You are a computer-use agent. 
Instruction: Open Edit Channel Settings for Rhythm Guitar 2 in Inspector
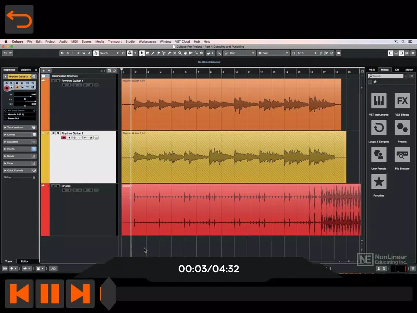click(34, 77)
